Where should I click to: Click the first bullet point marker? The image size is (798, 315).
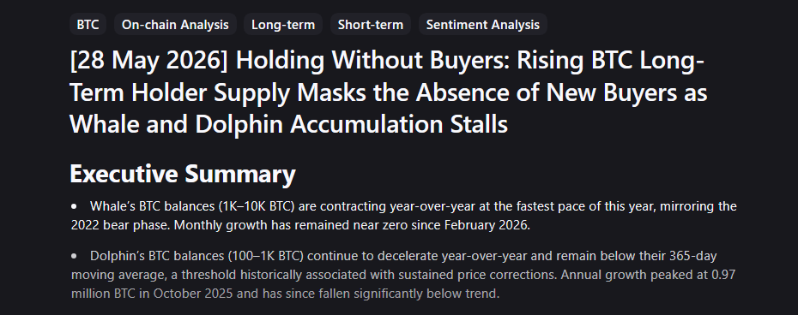click(x=75, y=206)
